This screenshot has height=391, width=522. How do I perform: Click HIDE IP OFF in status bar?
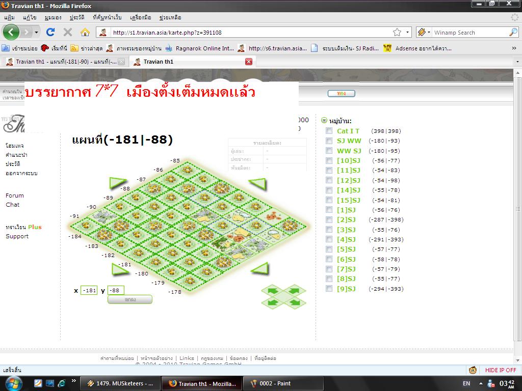[x=501, y=370]
